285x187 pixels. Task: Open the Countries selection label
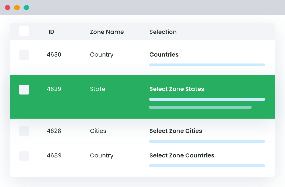[164, 55]
